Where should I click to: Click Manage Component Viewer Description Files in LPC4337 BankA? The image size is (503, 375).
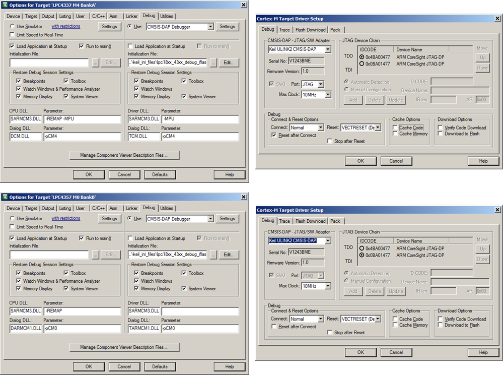(124, 155)
